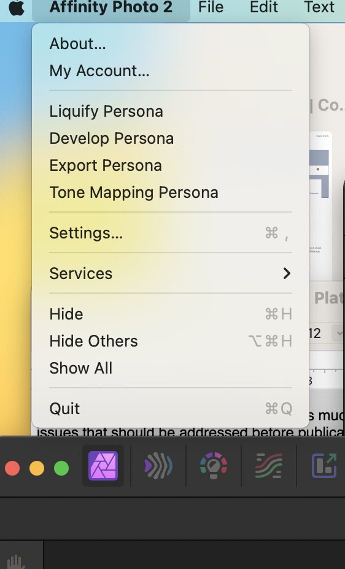Viewport: 345px width, 569px height.
Task: Open the File menu
Action: 211,7
